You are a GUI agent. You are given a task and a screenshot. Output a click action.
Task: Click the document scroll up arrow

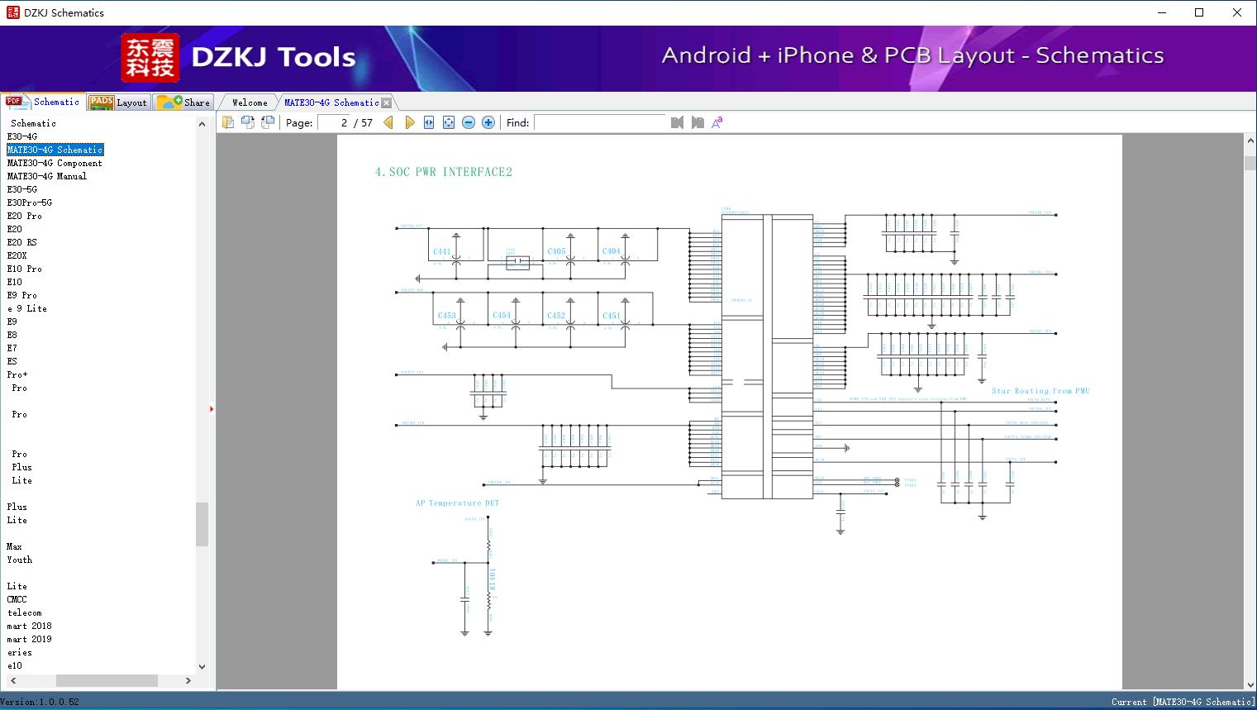coord(1250,141)
